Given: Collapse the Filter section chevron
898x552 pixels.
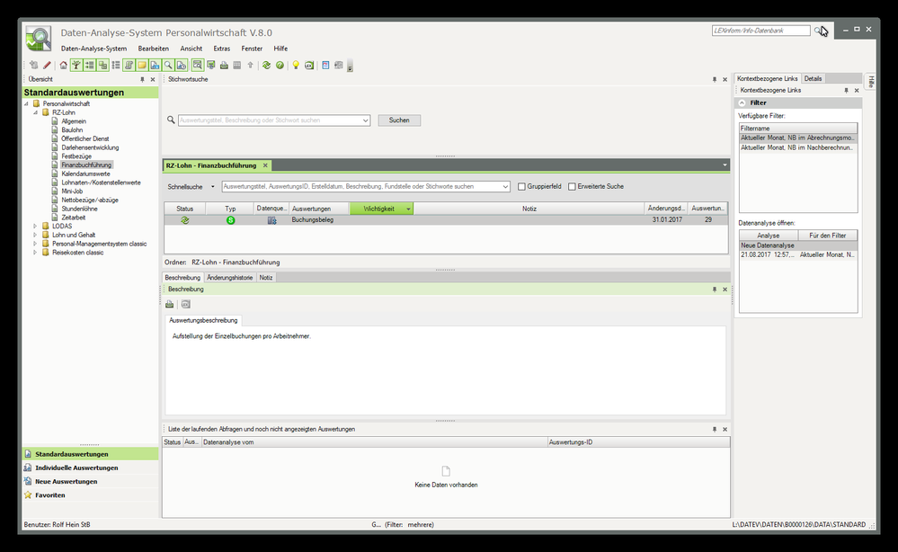Looking at the screenshot, I should coord(742,103).
